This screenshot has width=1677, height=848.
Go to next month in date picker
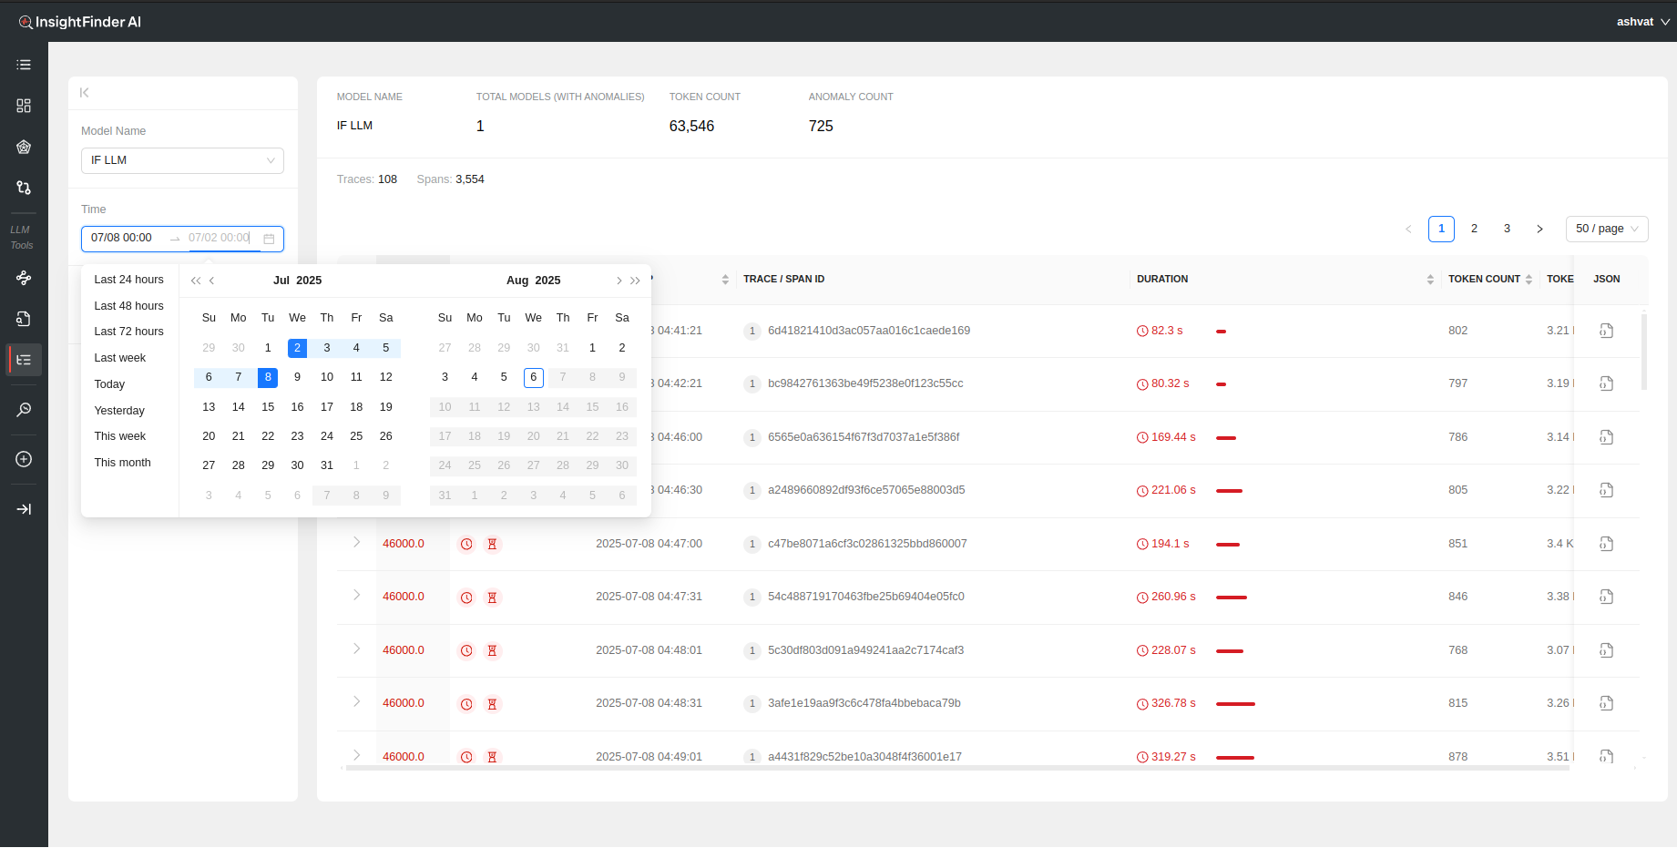[619, 281]
